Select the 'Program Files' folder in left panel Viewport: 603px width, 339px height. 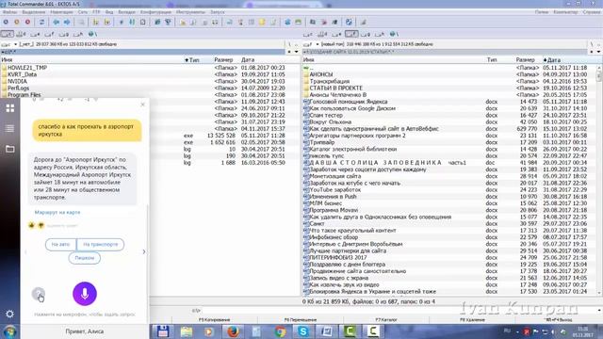tap(24, 95)
